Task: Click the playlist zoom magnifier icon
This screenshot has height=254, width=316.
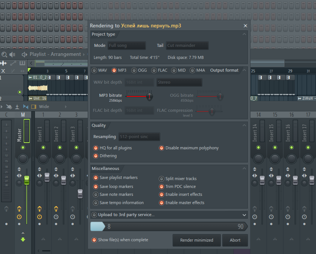Action: (4, 54)
